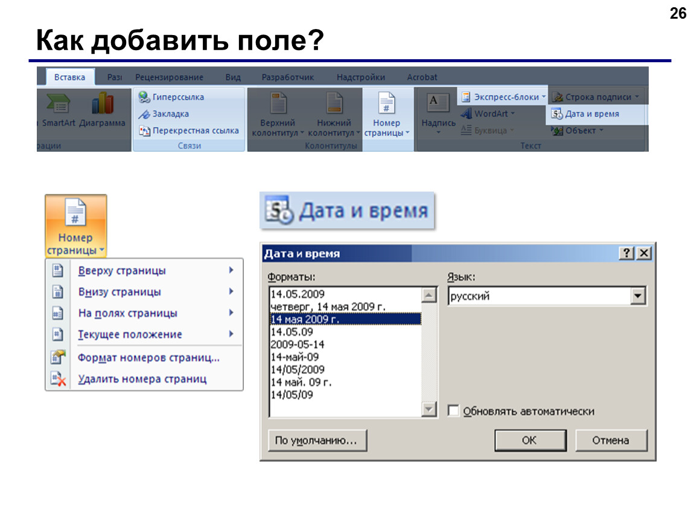Click the Удалить номера страниц icon
The height and width of the screenshot is (522, 694).
click(58, 379)
